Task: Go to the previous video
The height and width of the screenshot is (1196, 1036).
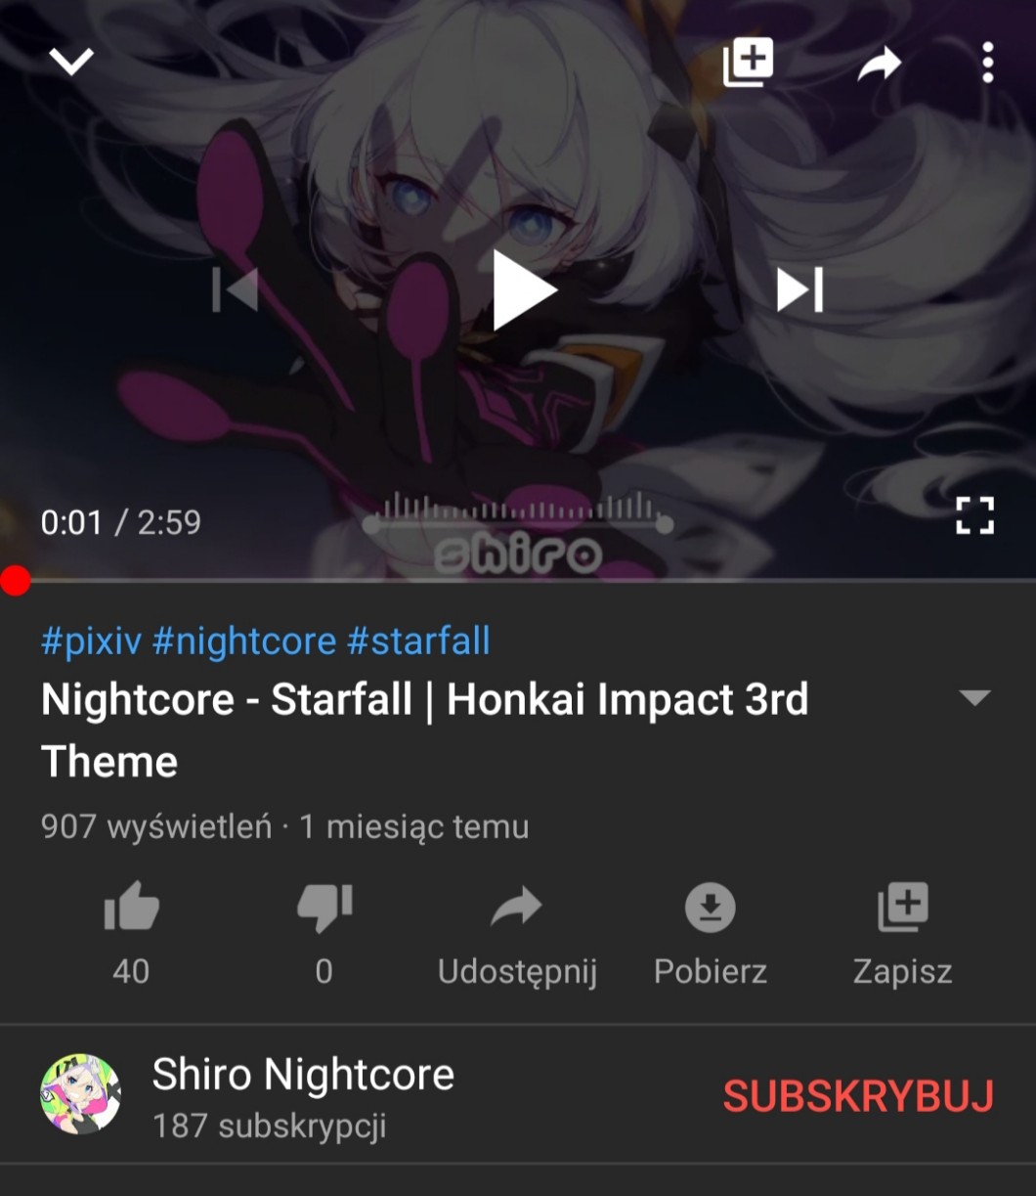Action: point(236,290)
